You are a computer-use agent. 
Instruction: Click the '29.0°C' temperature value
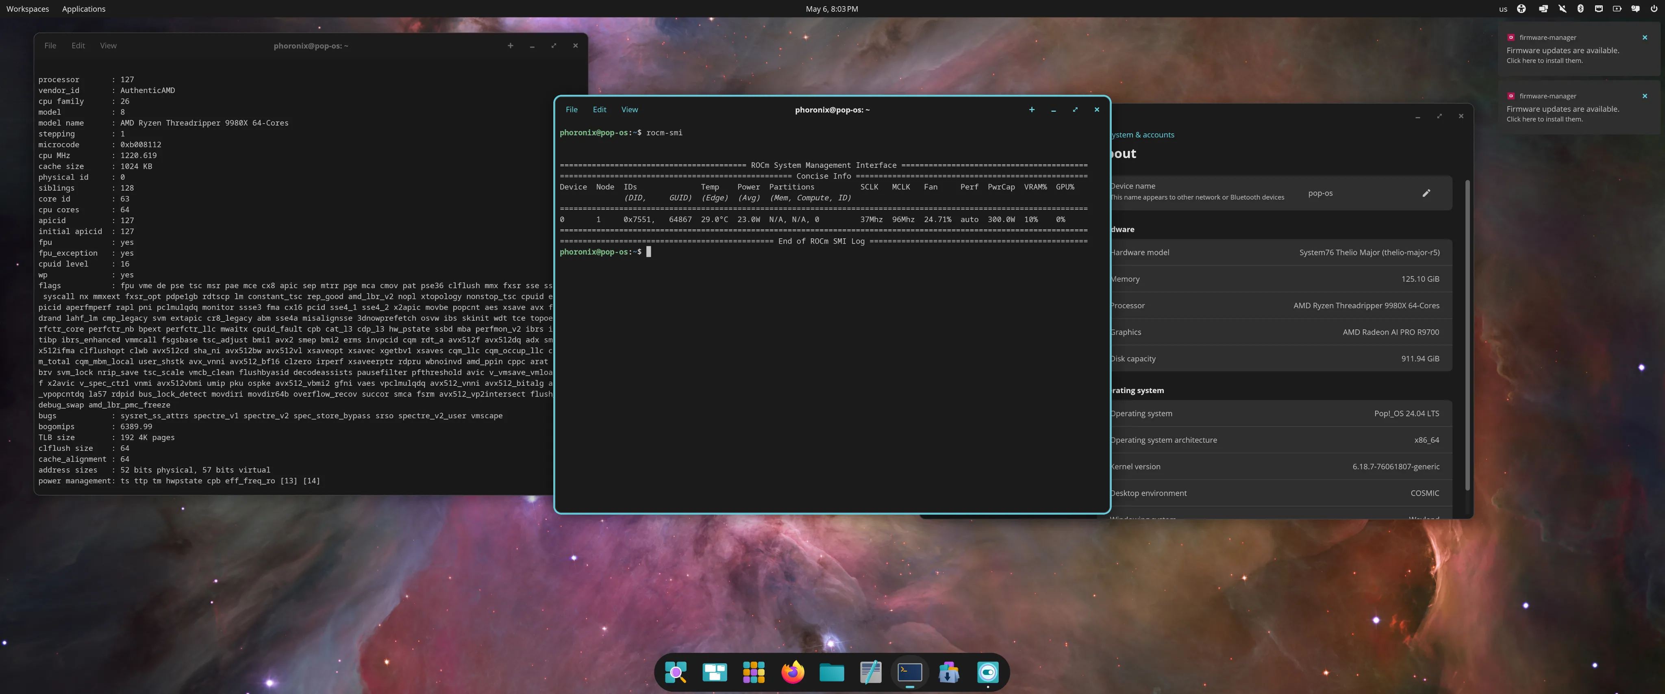click(714, 220)
